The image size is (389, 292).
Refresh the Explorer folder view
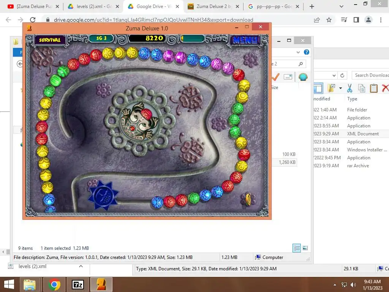point(342,75)
